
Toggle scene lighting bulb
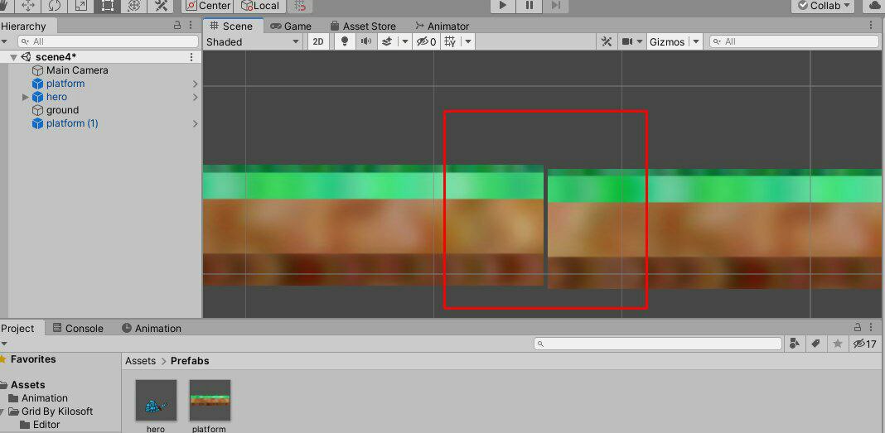point(345,41)
